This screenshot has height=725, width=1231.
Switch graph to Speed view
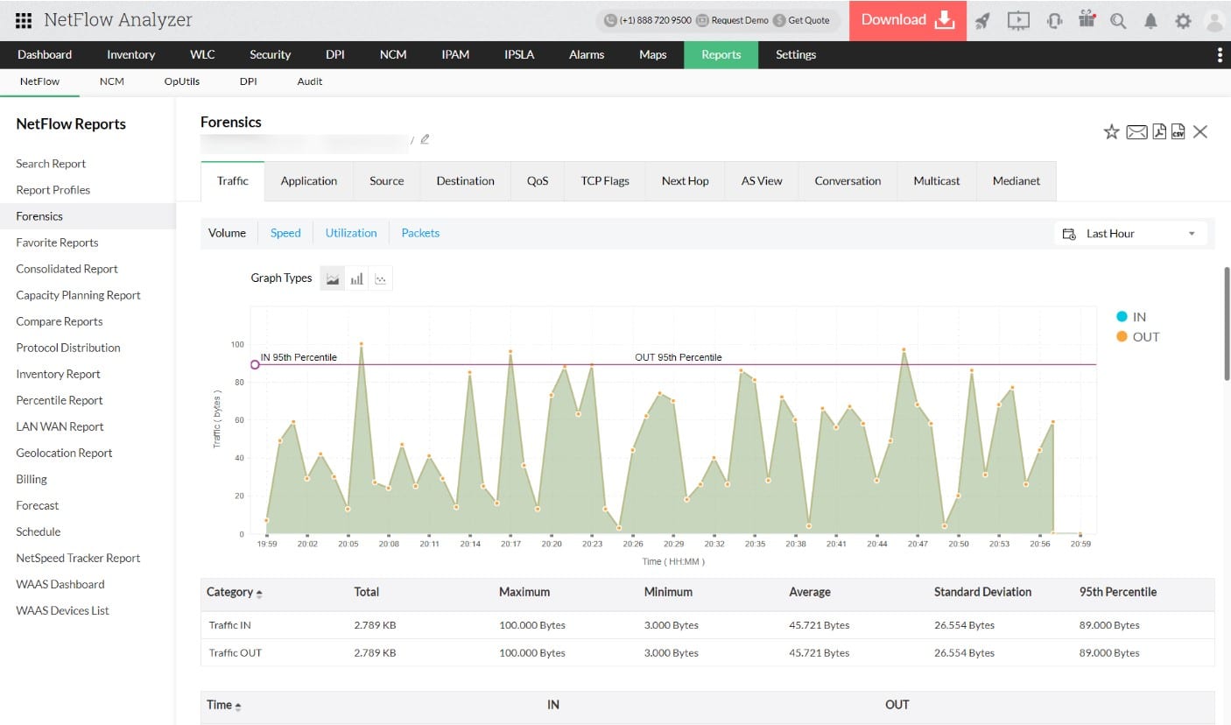click(285, 233)
